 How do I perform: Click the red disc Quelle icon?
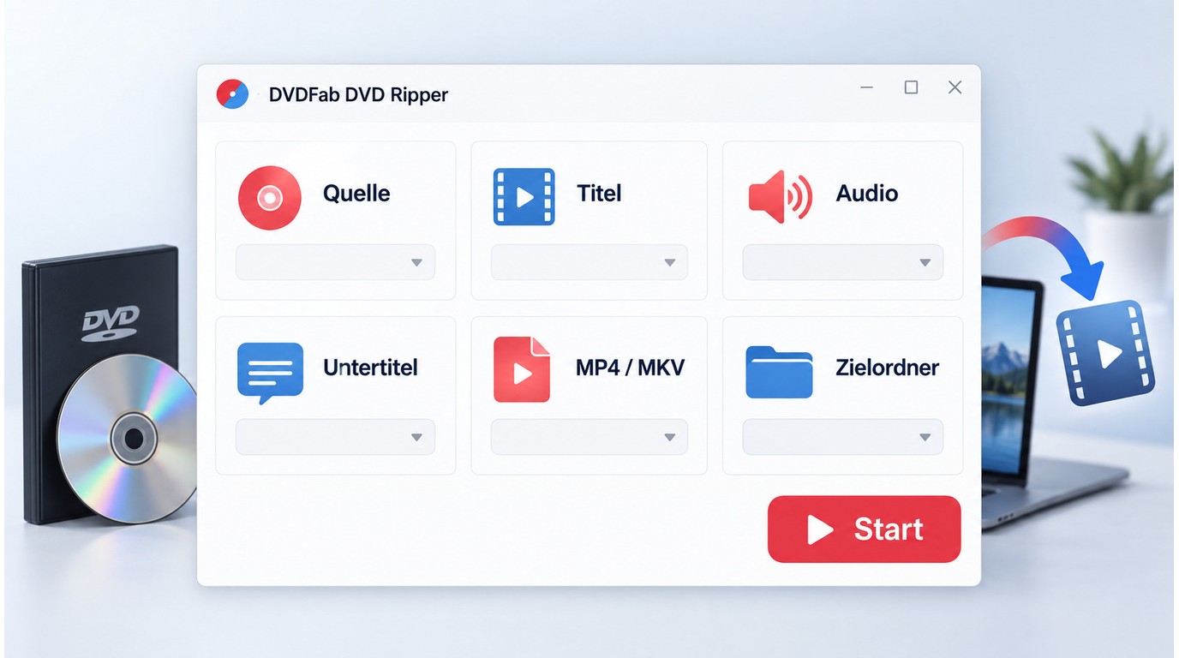tap(269, 198)
